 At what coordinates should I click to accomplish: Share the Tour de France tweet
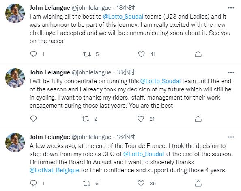[198, 183]
